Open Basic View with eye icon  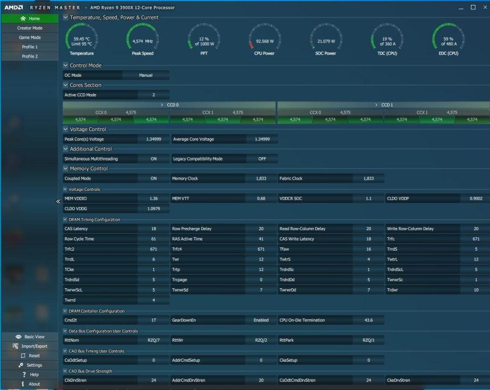pos(19,337)
